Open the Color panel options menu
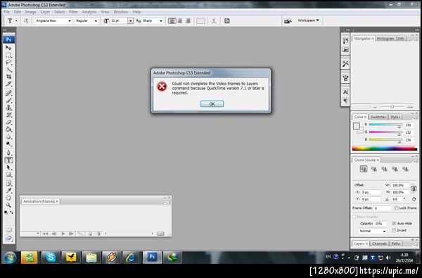This screenshot has width=422, height=278. tap(415, 118)
